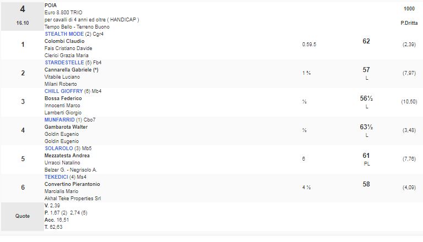423x242 pixels.
Task: Select the weight 63½ for MUNFARRID
Action: click(x=366, y=127)
